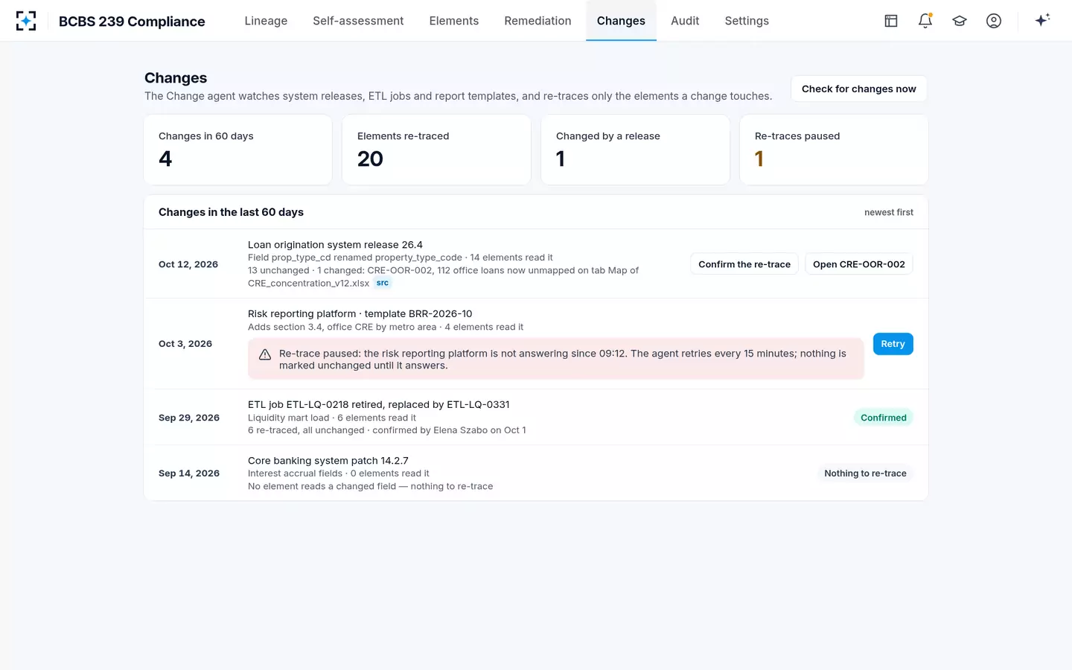
Task: Click the Changes in 60 days card
Action: pyautogui.click(x=238, y=150)
